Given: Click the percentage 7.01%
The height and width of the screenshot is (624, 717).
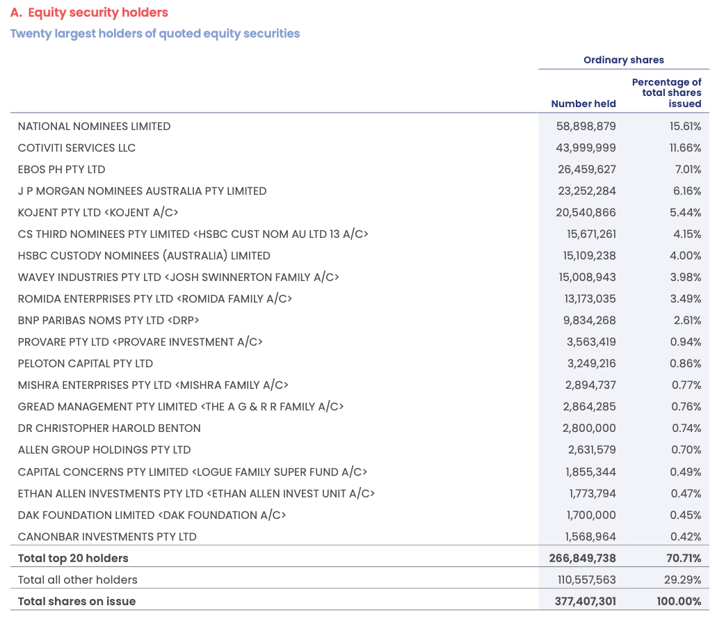Looking at the screenshot, I should [x=688, y=169].
